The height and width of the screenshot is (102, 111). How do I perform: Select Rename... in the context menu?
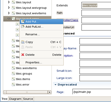(x=42, y=34)
